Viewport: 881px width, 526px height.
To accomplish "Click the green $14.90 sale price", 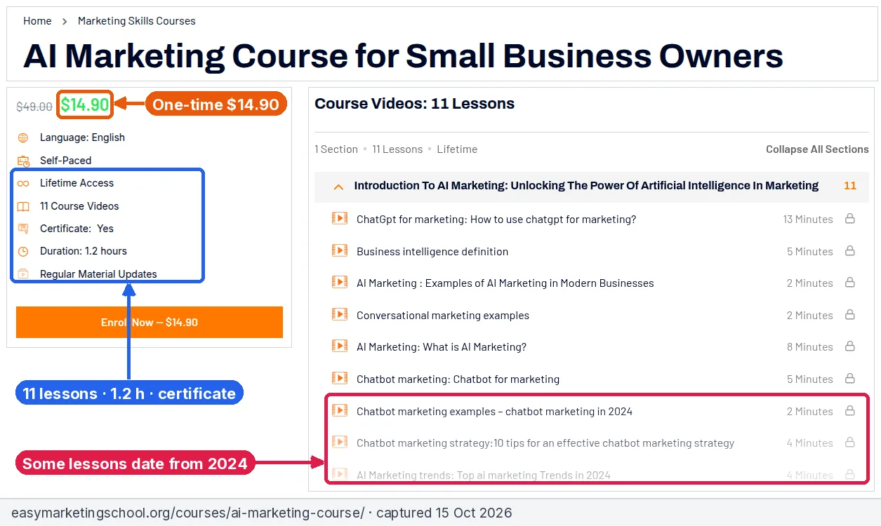I will (x=85, y=105).
